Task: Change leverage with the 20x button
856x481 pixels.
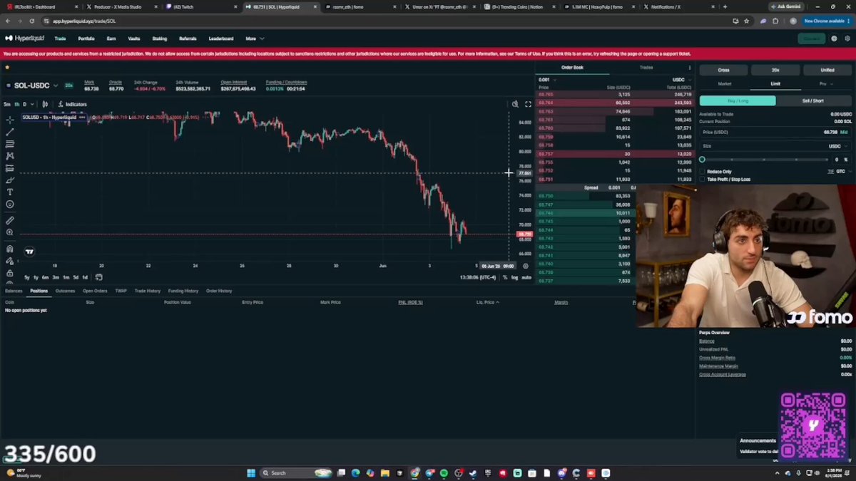Action: [775, 70]
